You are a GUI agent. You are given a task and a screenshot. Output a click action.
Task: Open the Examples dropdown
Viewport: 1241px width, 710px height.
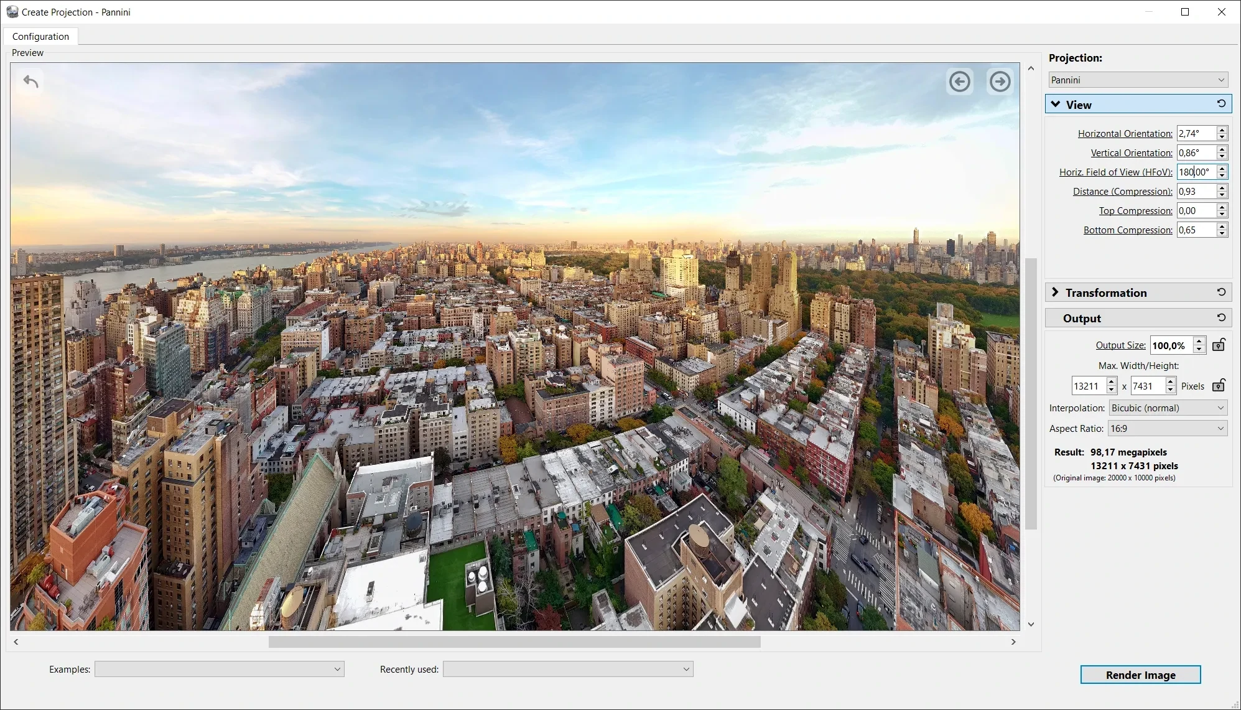(219, 669)
